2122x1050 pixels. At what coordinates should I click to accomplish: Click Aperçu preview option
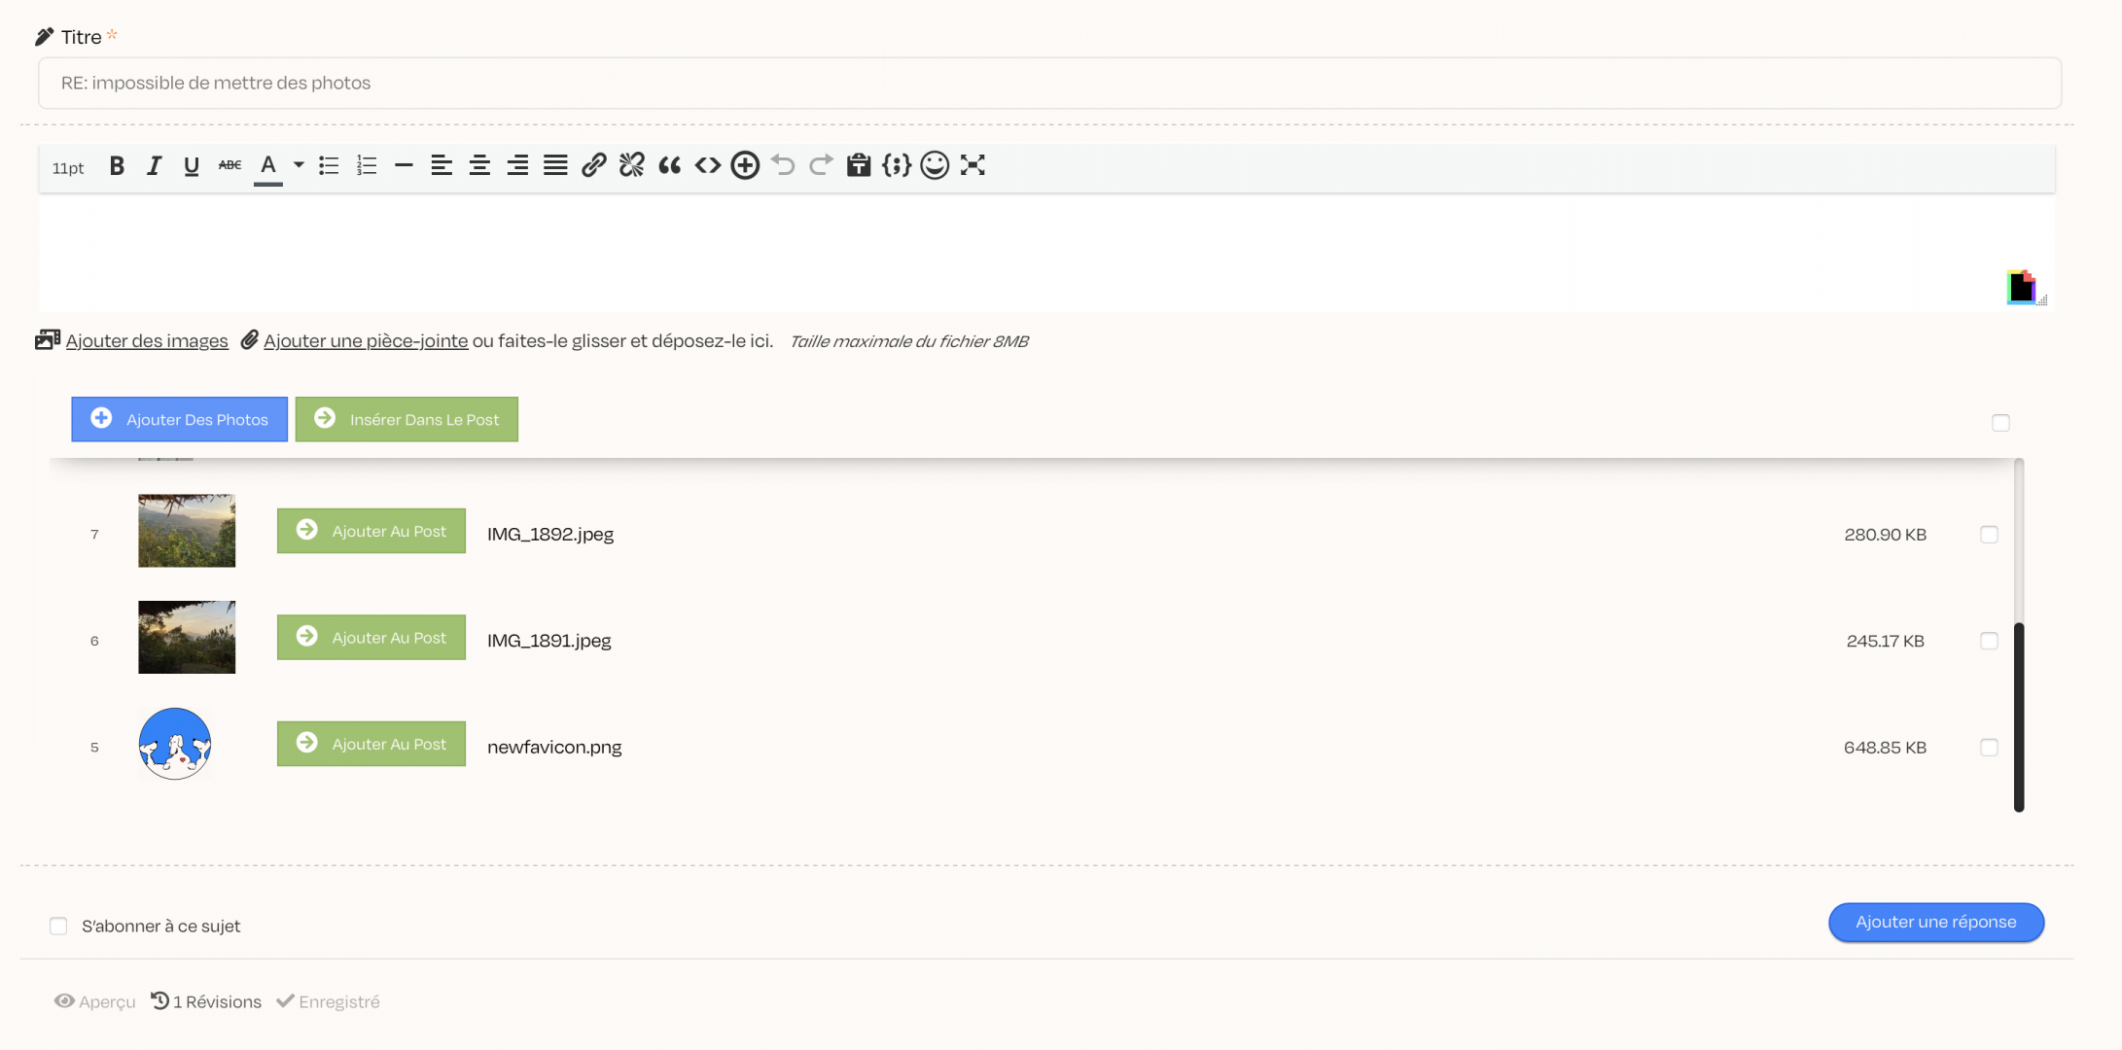click(95, 1001)
